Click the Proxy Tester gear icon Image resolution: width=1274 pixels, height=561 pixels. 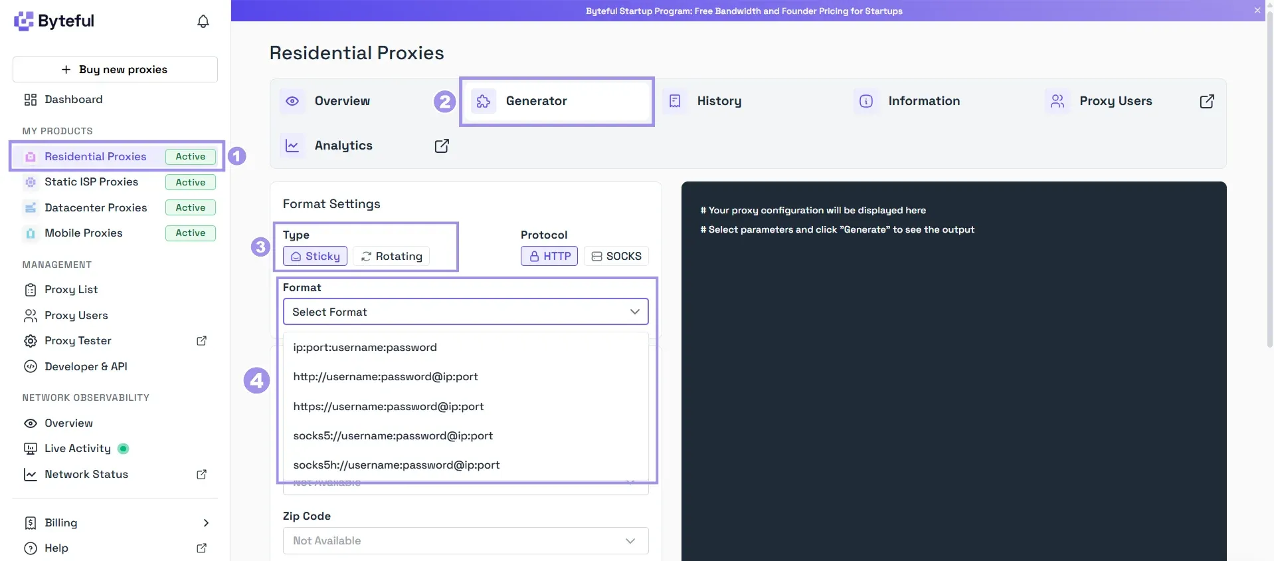point(31,341)
